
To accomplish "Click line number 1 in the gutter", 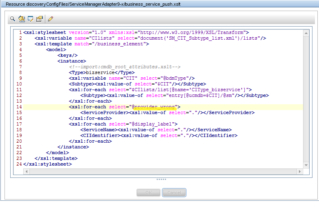I will 20,33.
